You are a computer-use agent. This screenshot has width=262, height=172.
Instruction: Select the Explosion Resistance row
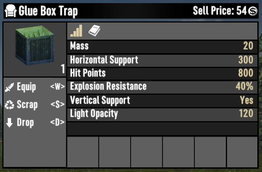[x=162, y=87]
